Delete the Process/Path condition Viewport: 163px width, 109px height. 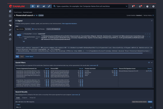[x=150, y=34]
